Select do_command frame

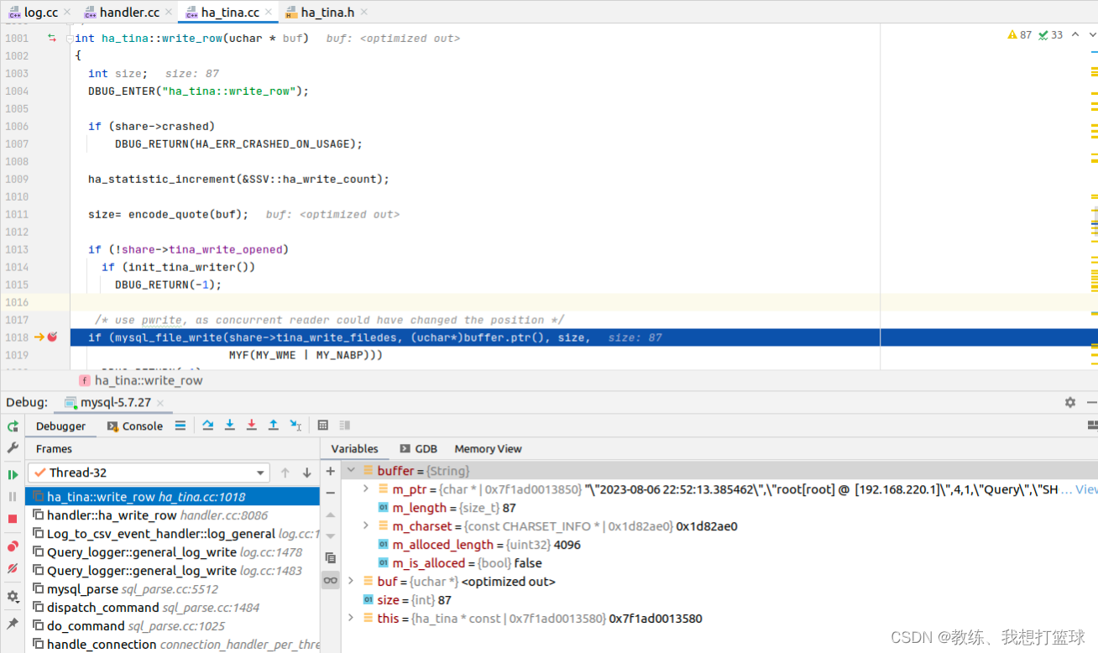[x=172, y=626]
